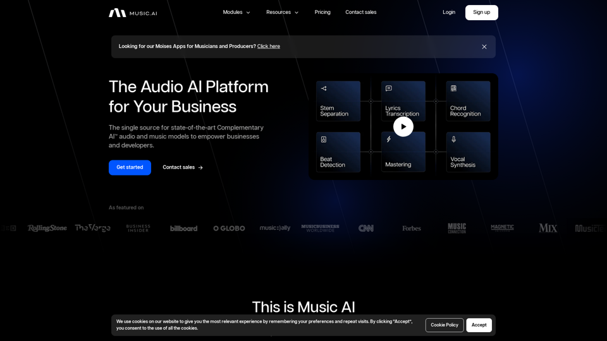The height and width of the screenshot is (341, 607).
Task: Go to the Pricing page
Action: coord(322,13)
